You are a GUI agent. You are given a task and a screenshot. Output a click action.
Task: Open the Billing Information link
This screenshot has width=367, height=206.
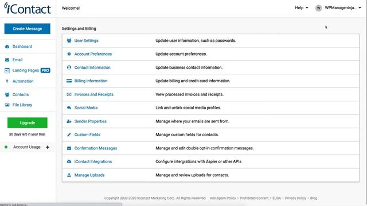coord(91,81)
